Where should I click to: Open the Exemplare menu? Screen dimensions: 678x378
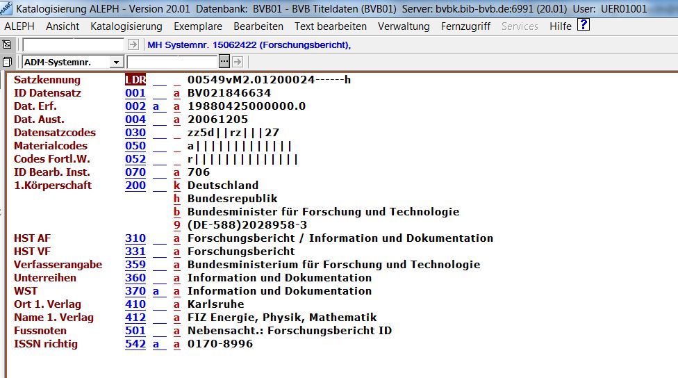pyautogui.click(x=198, y=26)
